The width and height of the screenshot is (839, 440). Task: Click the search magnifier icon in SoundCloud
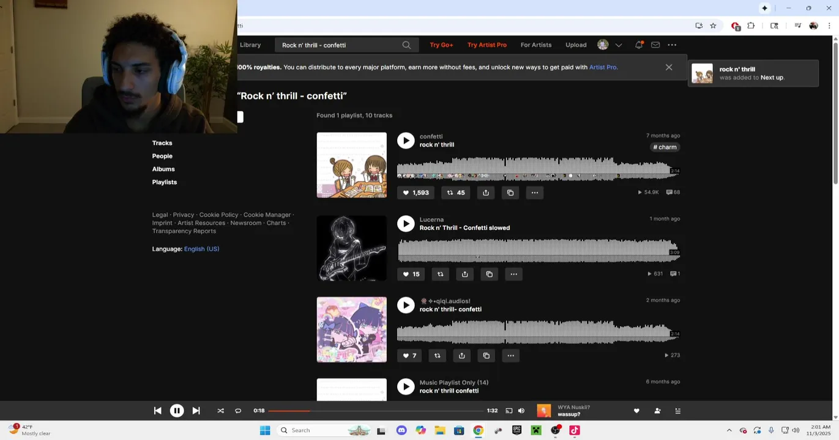pos(406,45)
